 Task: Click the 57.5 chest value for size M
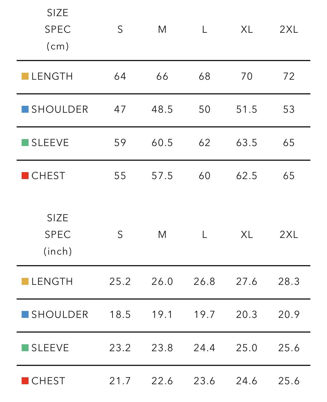(162, 176)
